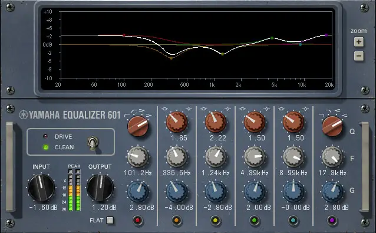Click the gain knob showing -4.00dB
This screenshot has width=376, height=233.
tap(177, 192)
